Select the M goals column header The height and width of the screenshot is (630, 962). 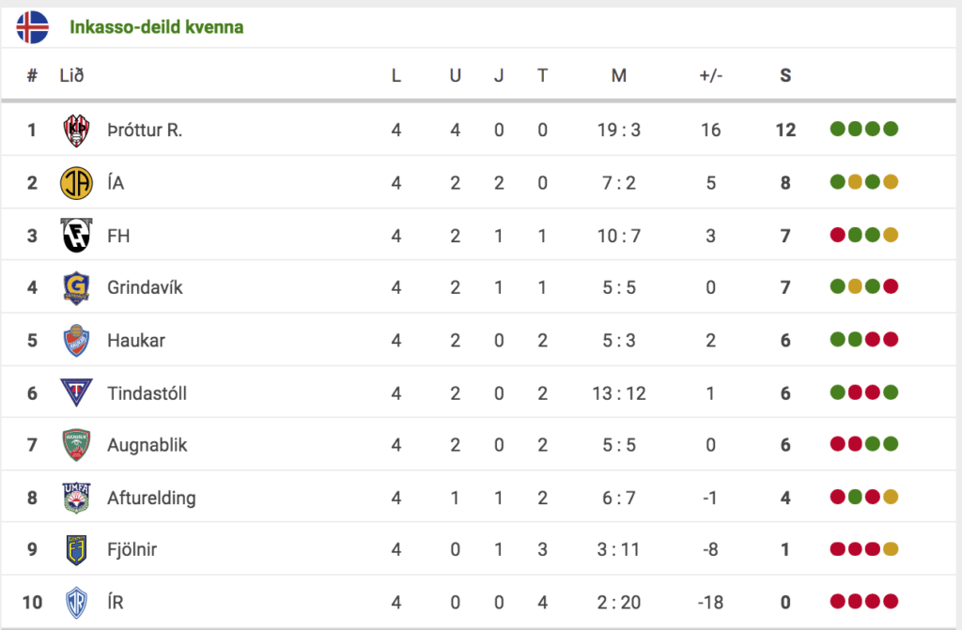619,75
